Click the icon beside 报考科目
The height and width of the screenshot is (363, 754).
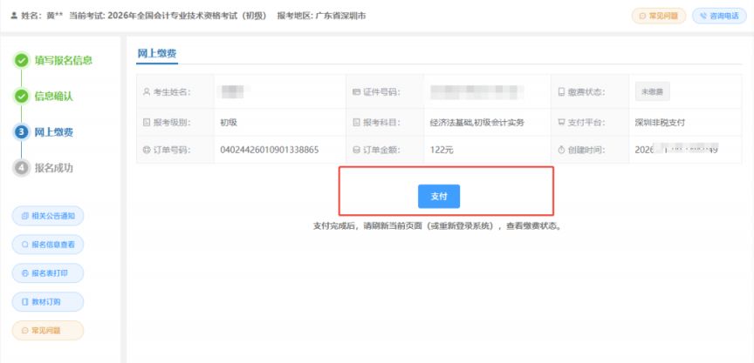tap(356, 123)
